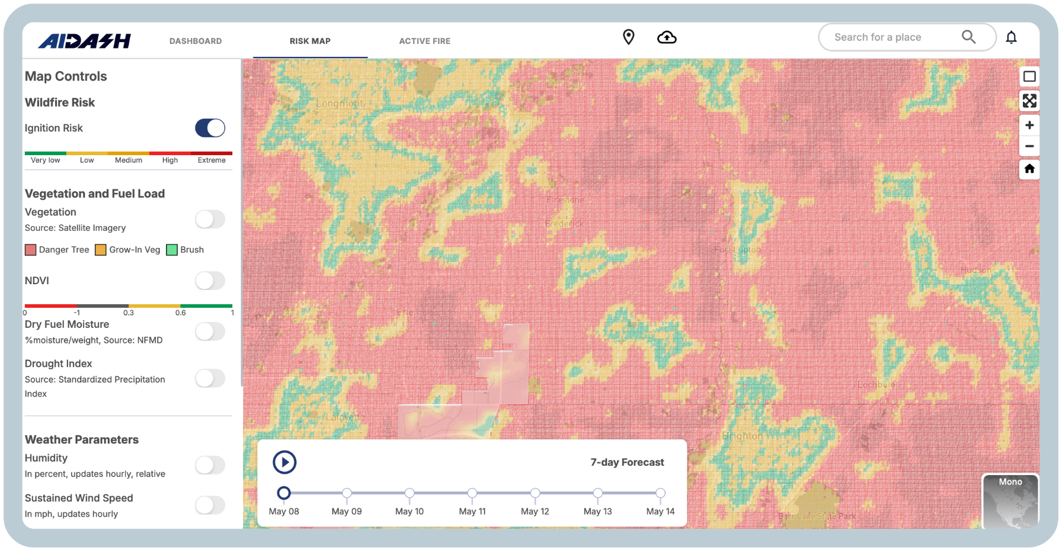This screenshot has height=551, width=1062.
Task: Click the Medium risk legend label
Action: [x=129, y=160]
